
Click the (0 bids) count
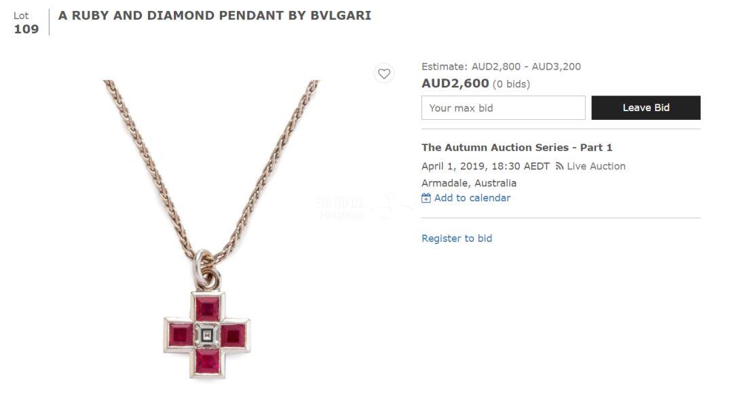(x=511, y=84)
